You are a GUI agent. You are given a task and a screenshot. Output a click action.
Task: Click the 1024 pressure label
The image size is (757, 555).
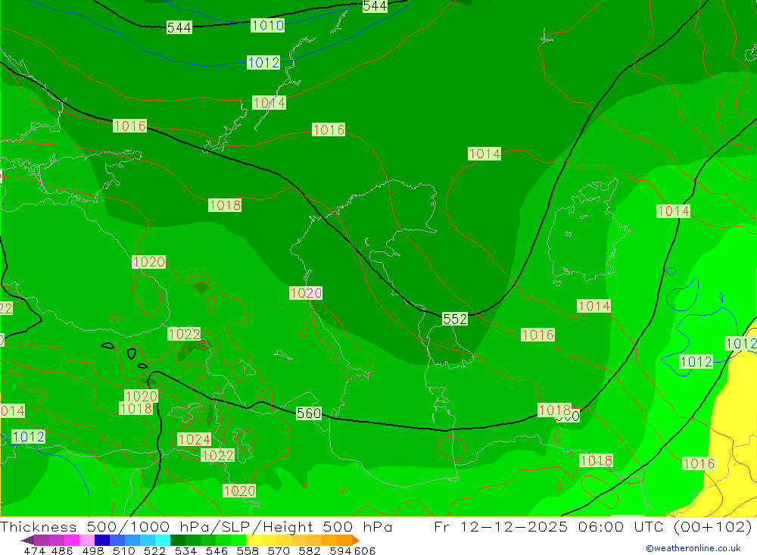click(194, 439)
